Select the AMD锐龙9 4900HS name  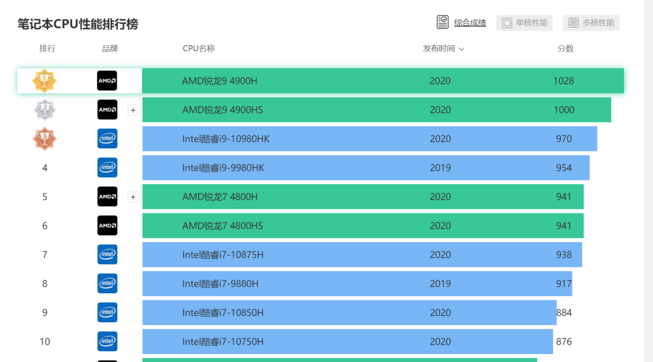(x=223, y=110)
